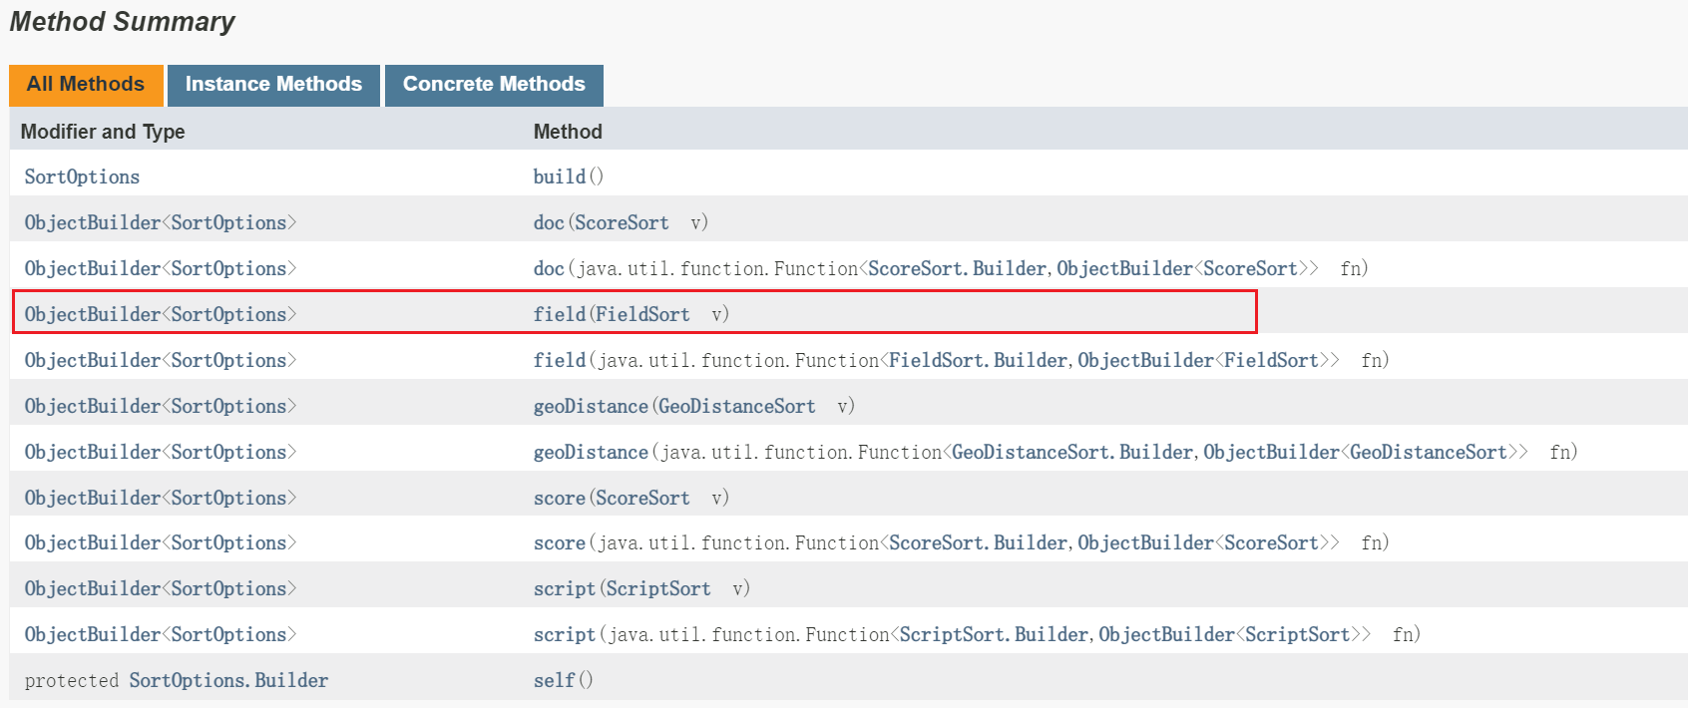1688x708 pixels.
Task: Open script method taking ScriptSort v
Action: tap(565, 588)
